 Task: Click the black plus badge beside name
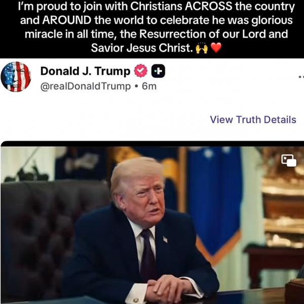[x=158, y=71]
